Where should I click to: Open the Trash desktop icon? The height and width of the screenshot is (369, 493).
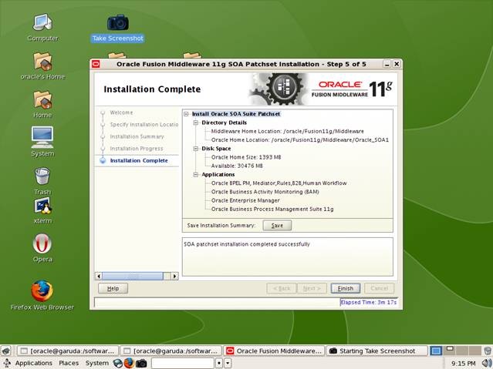coord(42,181)
